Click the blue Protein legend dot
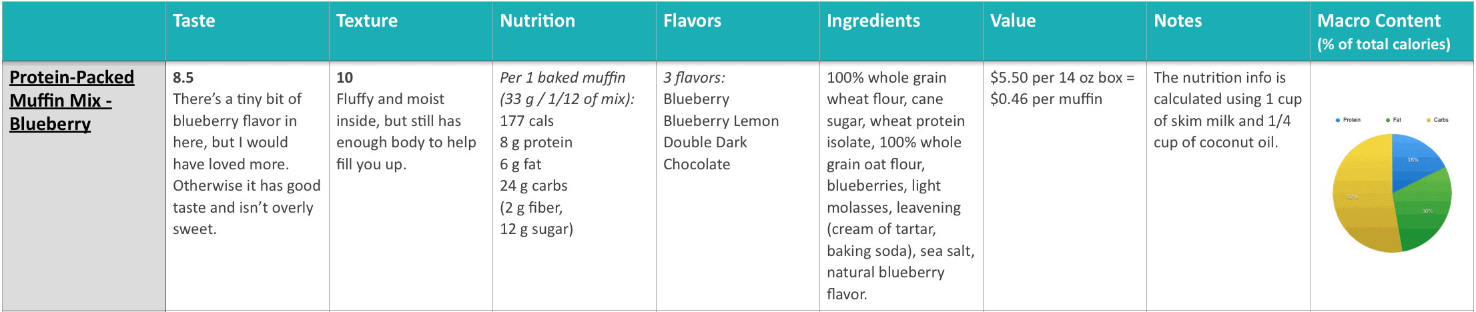The height and width of the screenshot is (312, 1476). (1338, 120)
